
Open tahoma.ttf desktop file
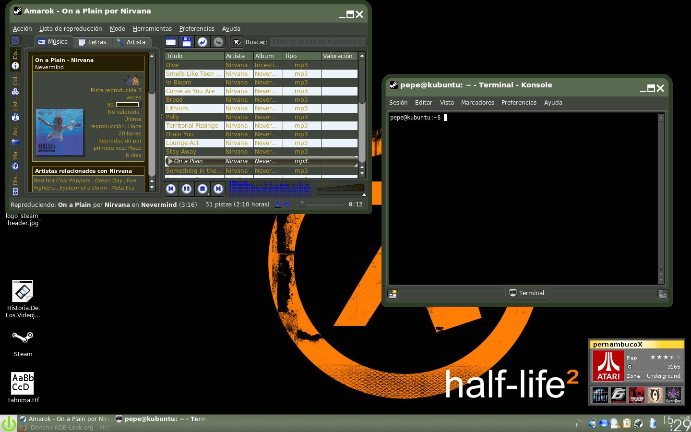pyautogui.click(x=23, y=387)
